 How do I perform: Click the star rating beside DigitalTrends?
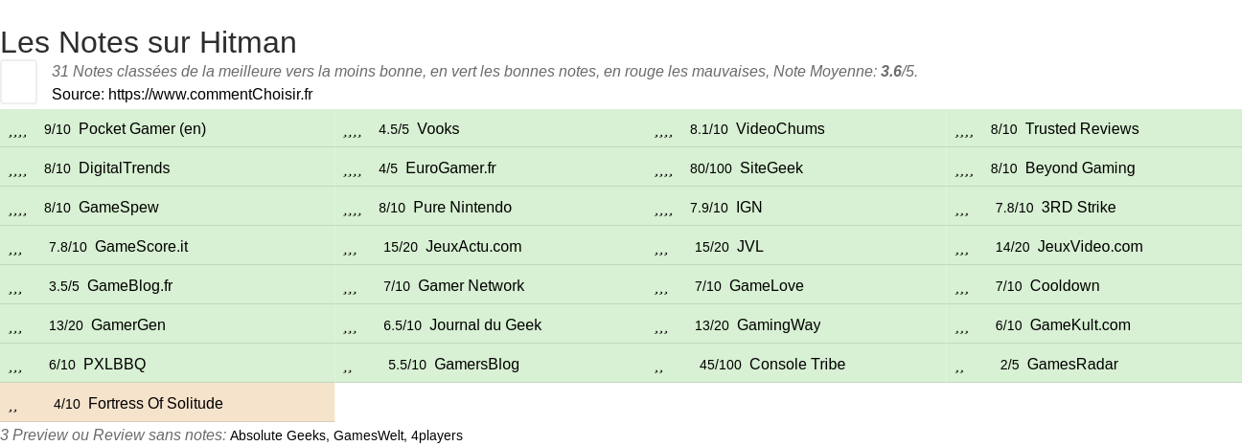[17, 170]
